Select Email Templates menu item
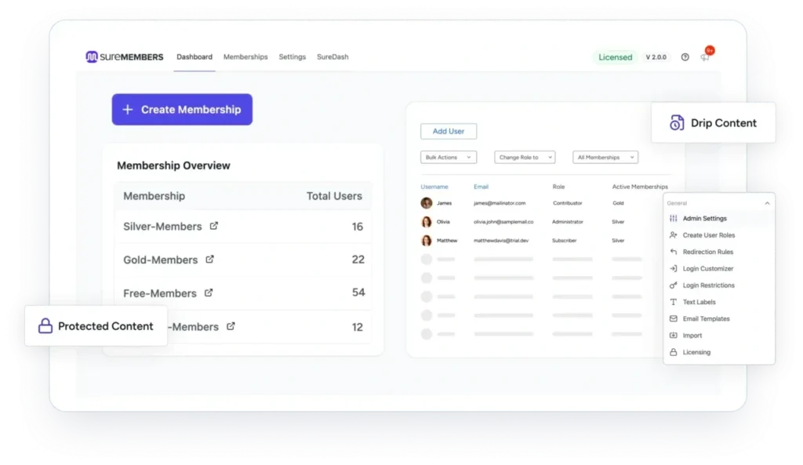Screen dimensions: 803x465 point(719,318)
